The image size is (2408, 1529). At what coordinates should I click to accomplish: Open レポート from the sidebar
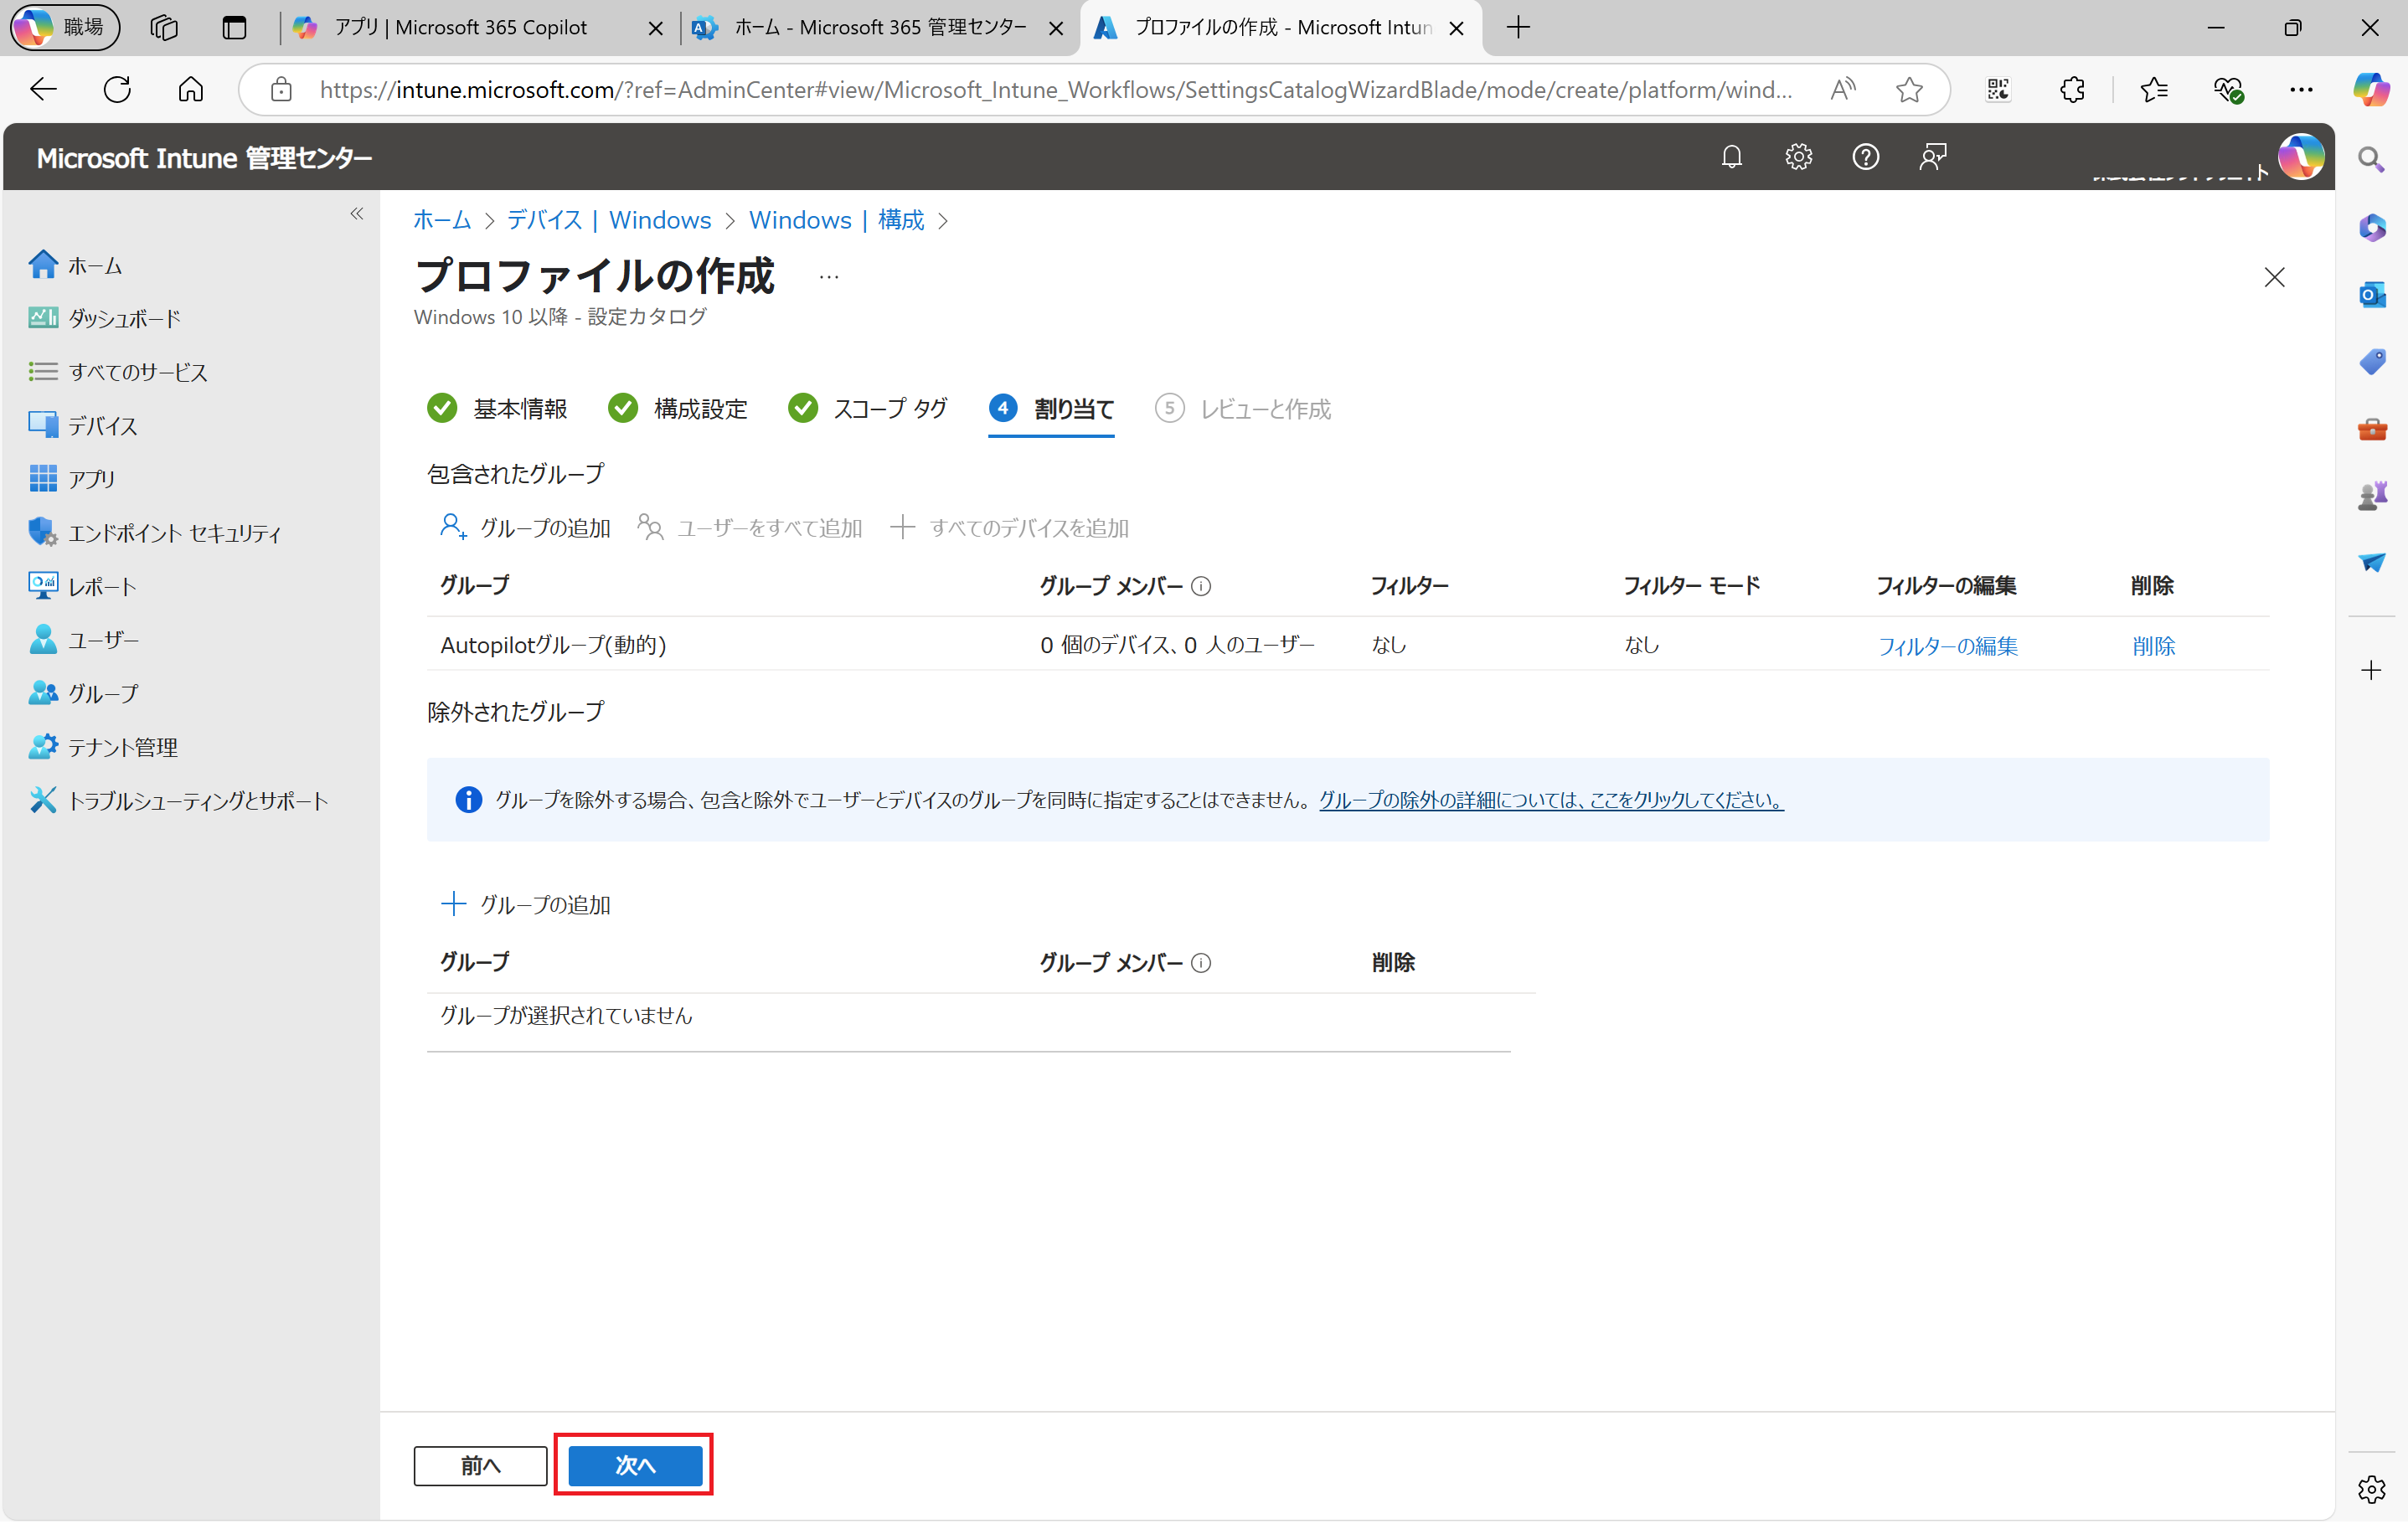pos(103,586)
